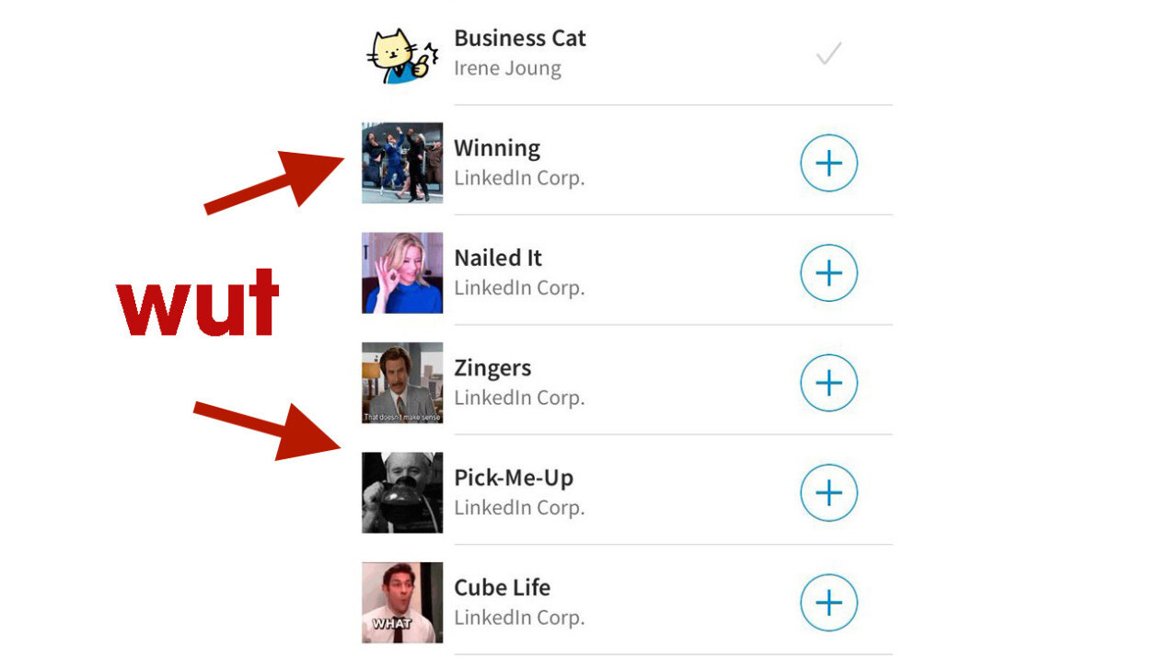
Task: Select the Zingers pack title
Action: (492, 368)
